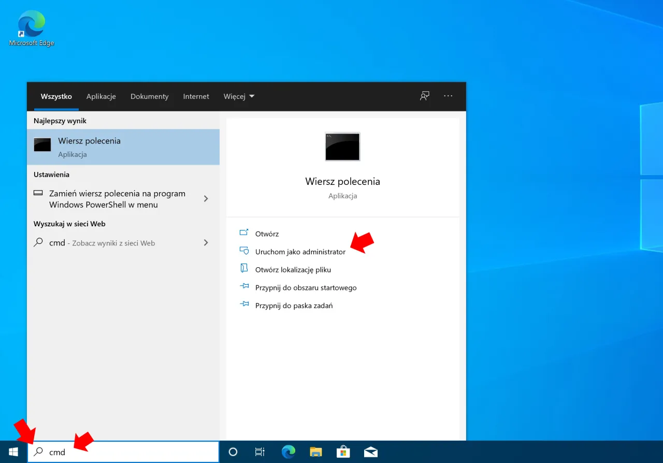Select Przypnij do obszaru startowego pin icon
Image resolution: width=663 pixels, height=463 pixels.
pos(244,286)
